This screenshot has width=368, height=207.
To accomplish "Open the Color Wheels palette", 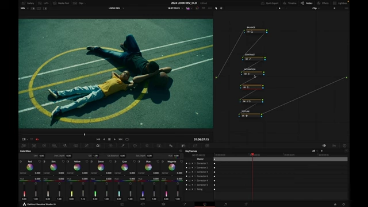I will tap(44, 145).
